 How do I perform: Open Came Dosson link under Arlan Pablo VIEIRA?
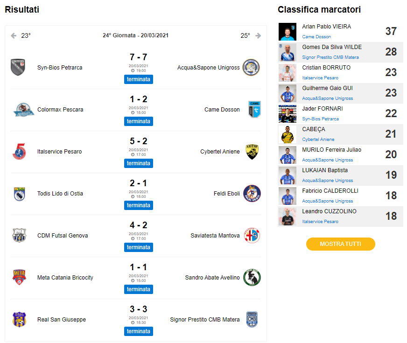click(316, 37)
